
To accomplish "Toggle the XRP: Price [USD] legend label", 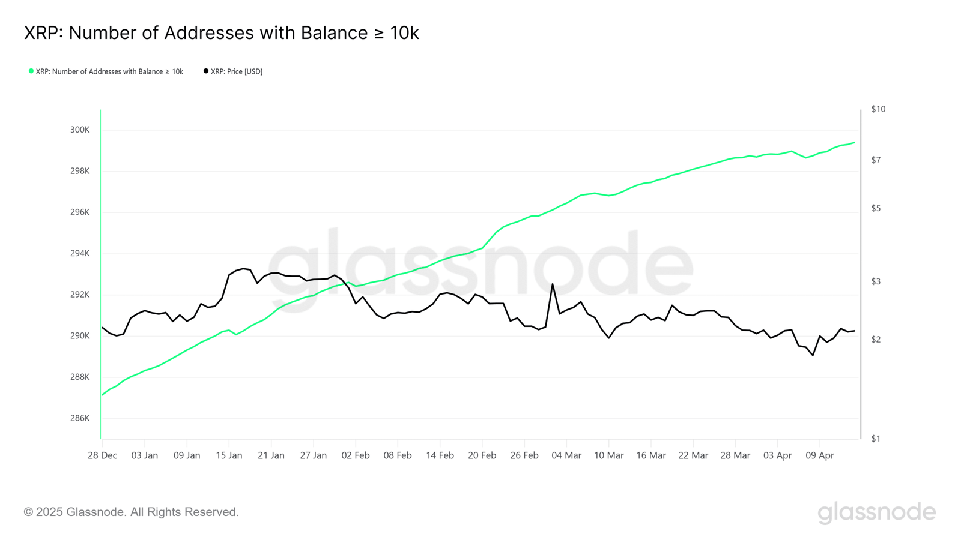I will click(x=237, y=72).
